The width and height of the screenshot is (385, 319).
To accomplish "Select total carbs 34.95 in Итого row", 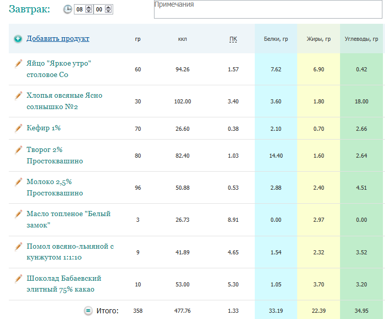I will coord(361,311).
